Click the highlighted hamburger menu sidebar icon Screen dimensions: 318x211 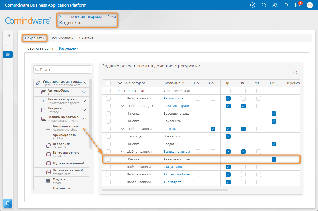(8, 55)
